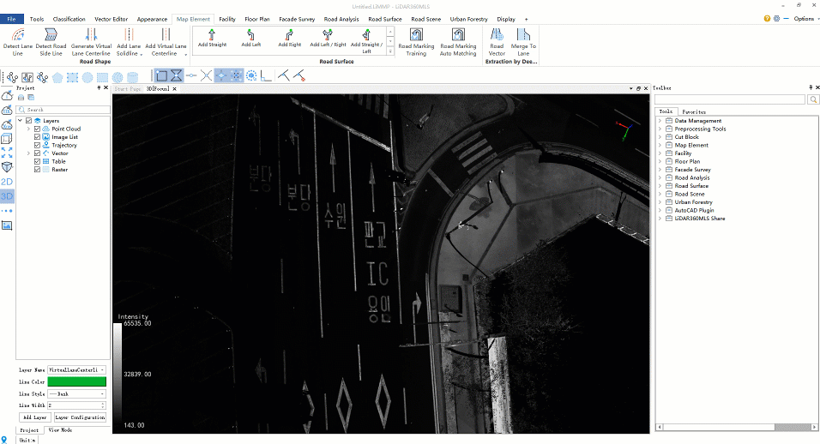
Task: Switch to Favorites tab in Toolbox
Action: pos(694,111)
